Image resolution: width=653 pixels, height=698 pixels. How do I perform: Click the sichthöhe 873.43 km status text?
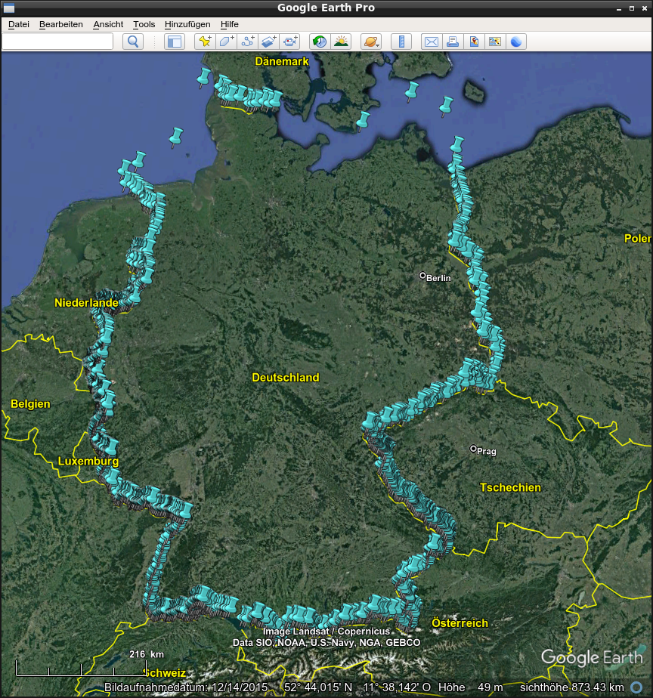tap(572, 687)
